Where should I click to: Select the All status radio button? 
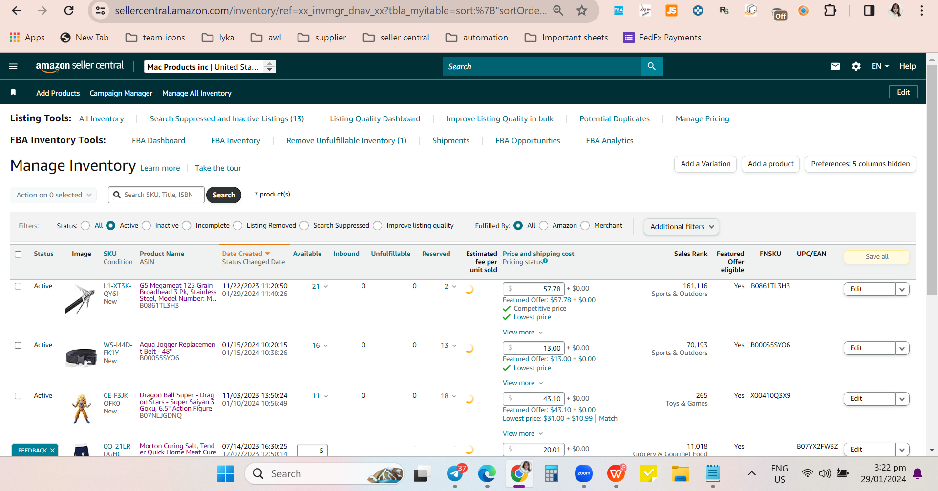[x=85, y=226]
